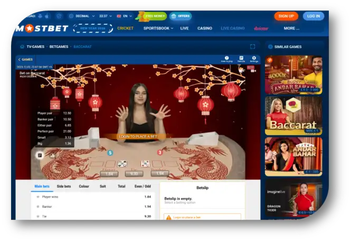Switch to the Main bets tab

42,186
